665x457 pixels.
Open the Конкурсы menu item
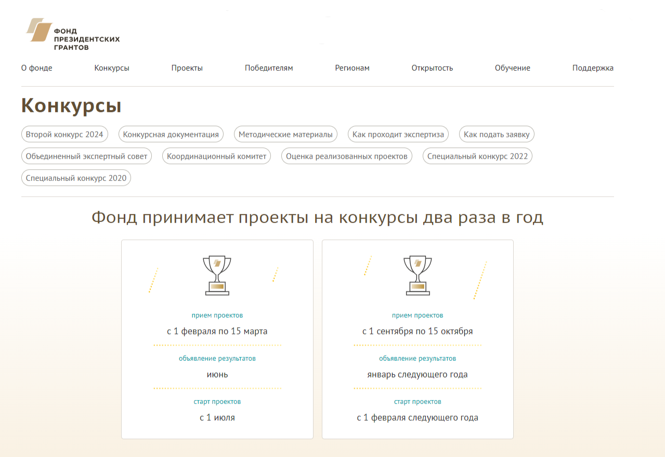pos(112,68)
